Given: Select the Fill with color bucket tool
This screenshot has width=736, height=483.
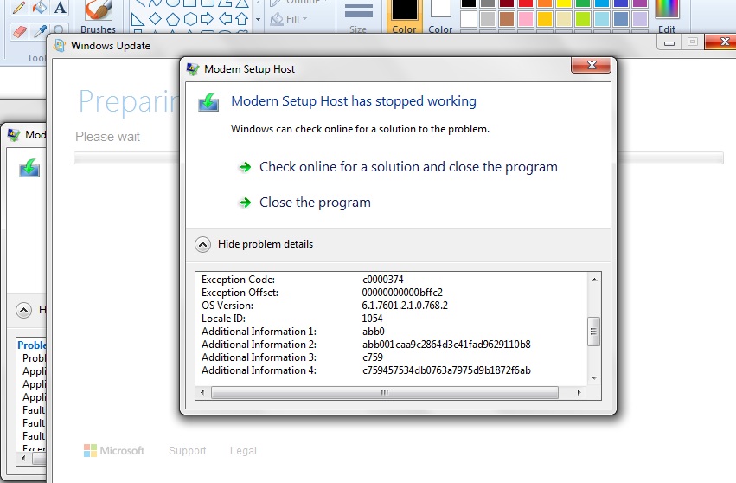Looking at the screenshot, I should point(40,7).
